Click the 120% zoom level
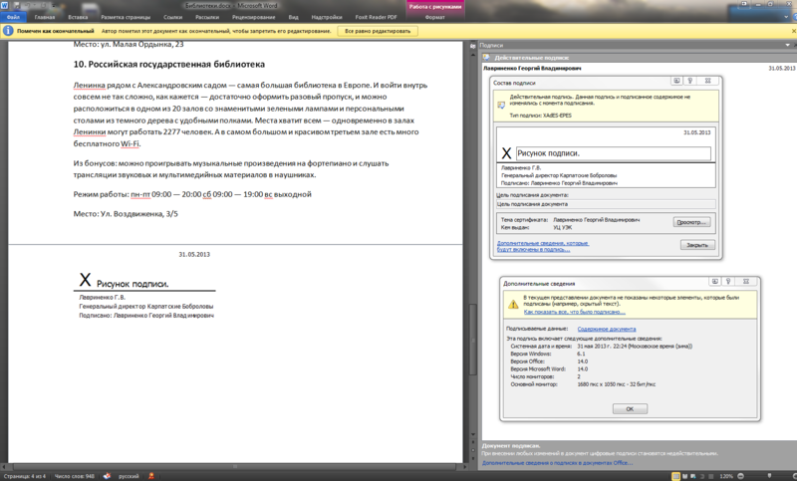Screen dimensions: 797x481 pos(726,476)
